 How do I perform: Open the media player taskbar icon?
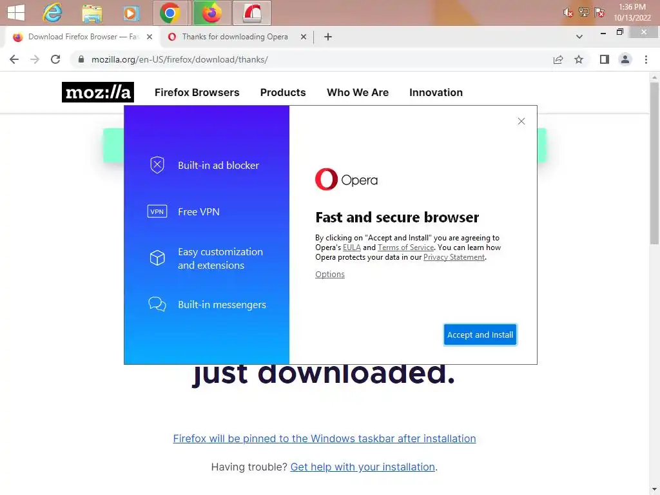point(131,13)
